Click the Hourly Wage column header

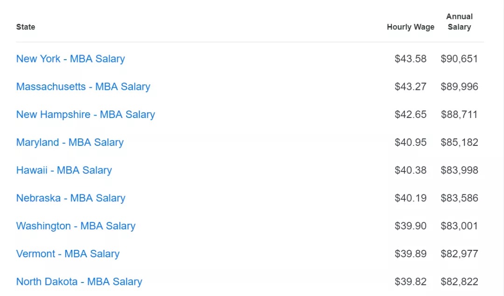tap(411, 27)
